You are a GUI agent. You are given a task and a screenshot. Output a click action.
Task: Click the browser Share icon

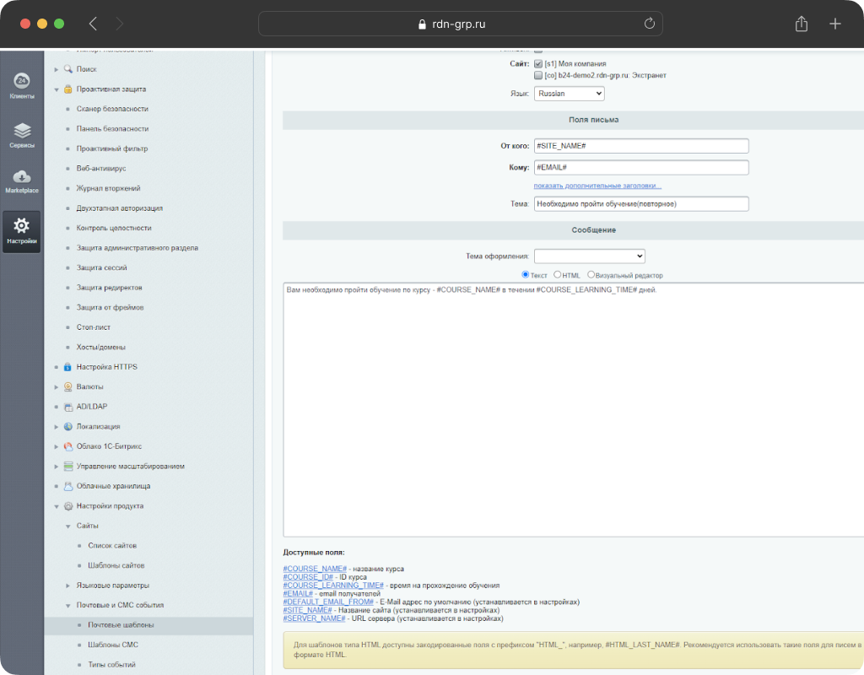click(802, 24)
